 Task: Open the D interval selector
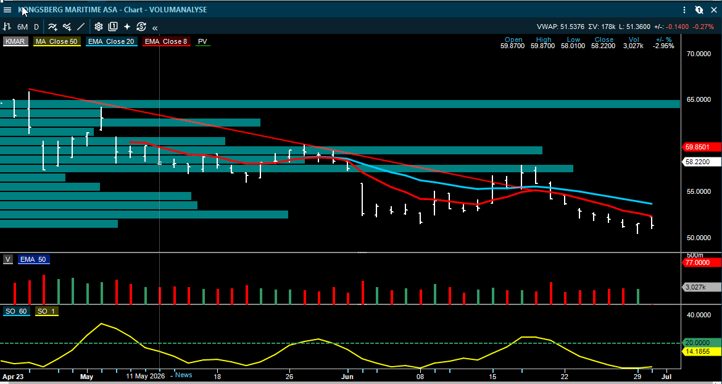tap(36, 27)
